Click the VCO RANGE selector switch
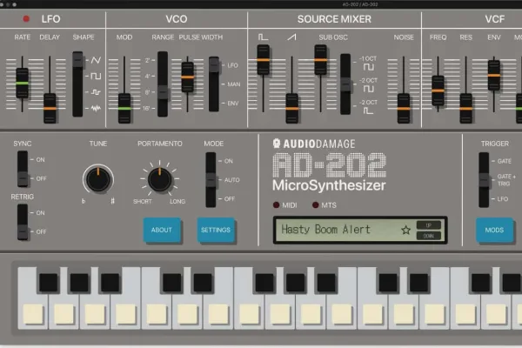This screenshot has width=522, height=348. [x=163, y=84]
